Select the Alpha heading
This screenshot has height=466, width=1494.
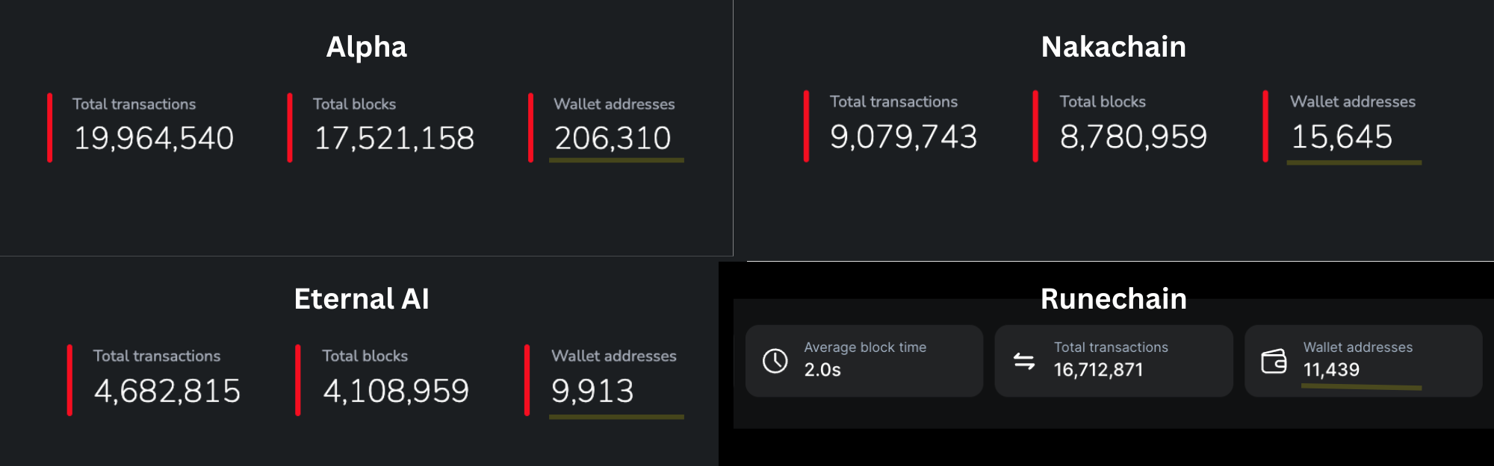point(367,47)
